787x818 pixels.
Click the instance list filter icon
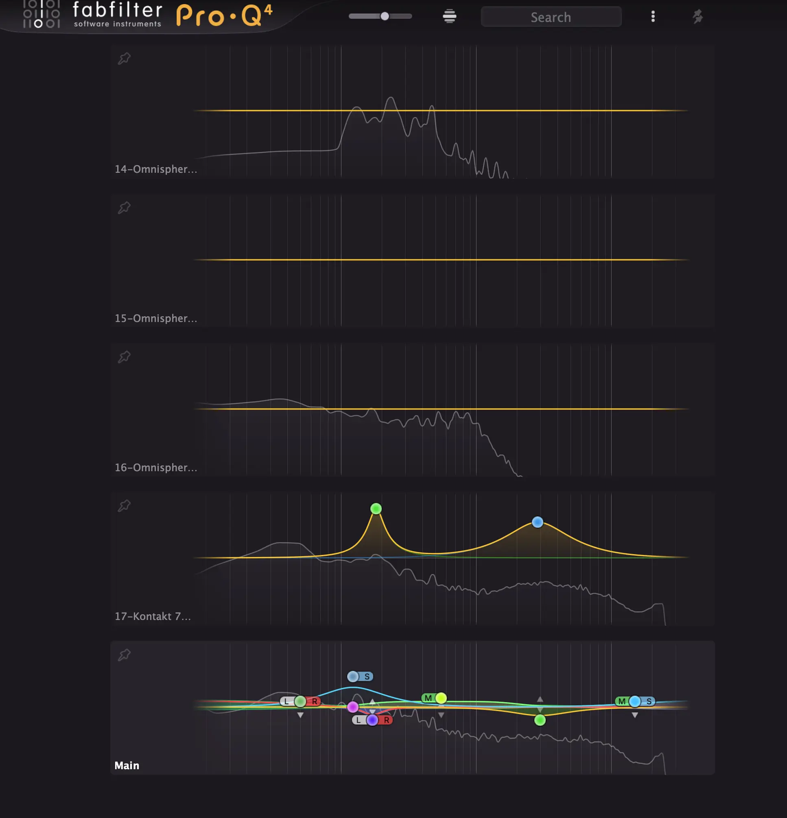click(450, 16)
